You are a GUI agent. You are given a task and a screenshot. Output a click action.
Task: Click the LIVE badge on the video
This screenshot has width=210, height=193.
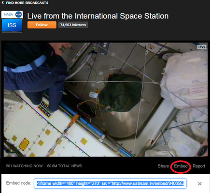tap(202, 47)
